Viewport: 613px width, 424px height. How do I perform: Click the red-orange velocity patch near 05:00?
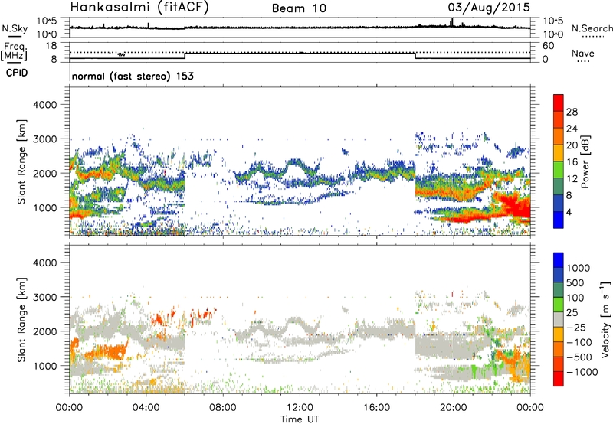pyautogui.click(x=159, y=318)
